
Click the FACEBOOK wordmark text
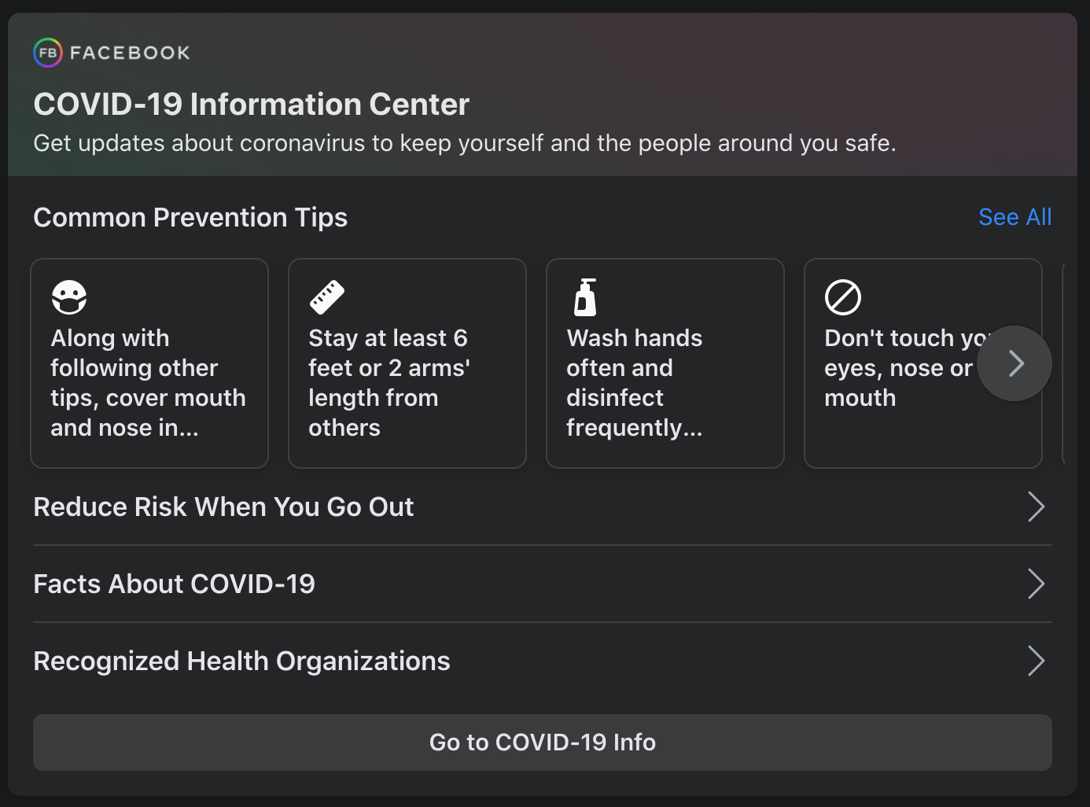coord(128,53)
